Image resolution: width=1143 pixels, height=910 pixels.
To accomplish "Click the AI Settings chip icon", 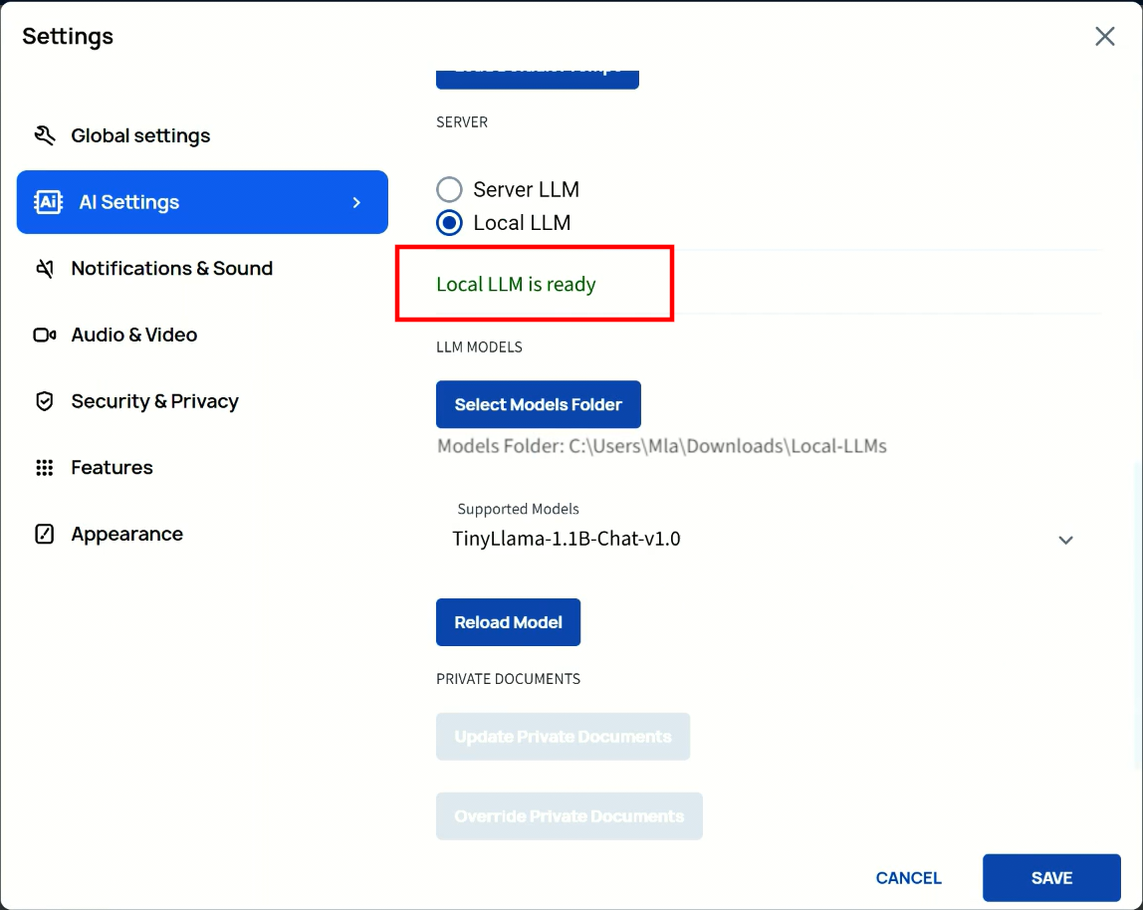I will 48,202.
